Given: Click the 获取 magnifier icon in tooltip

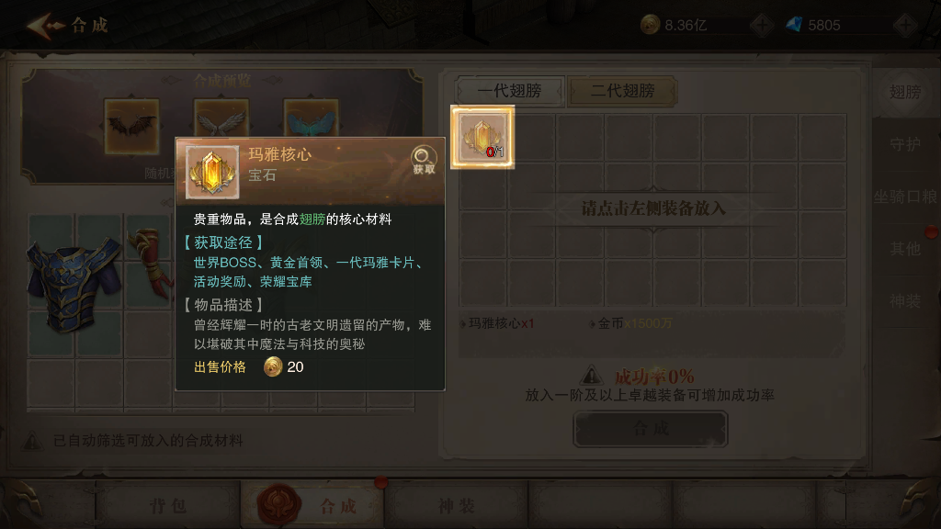Looking at the screenshot, I should (424, 160).
